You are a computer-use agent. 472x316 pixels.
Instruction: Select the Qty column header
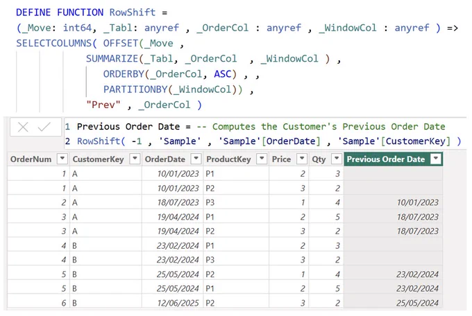coord(319,159)
